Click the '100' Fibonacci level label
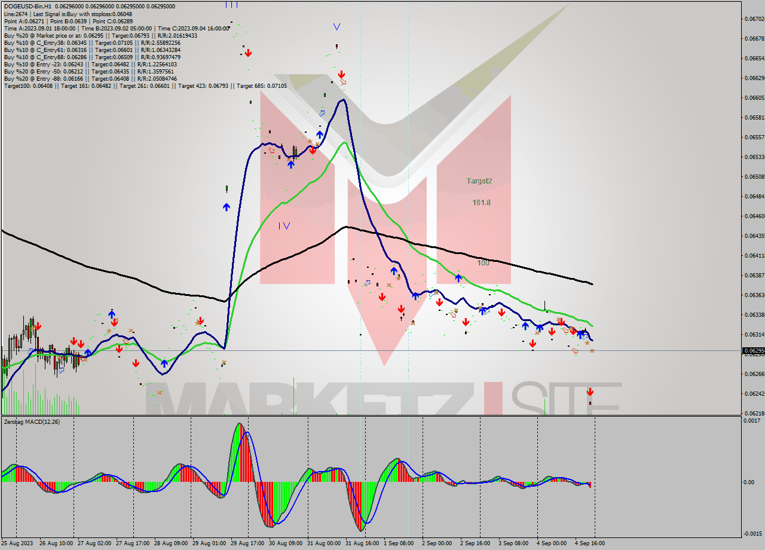 pyautogui.click(x=483, y=263)
